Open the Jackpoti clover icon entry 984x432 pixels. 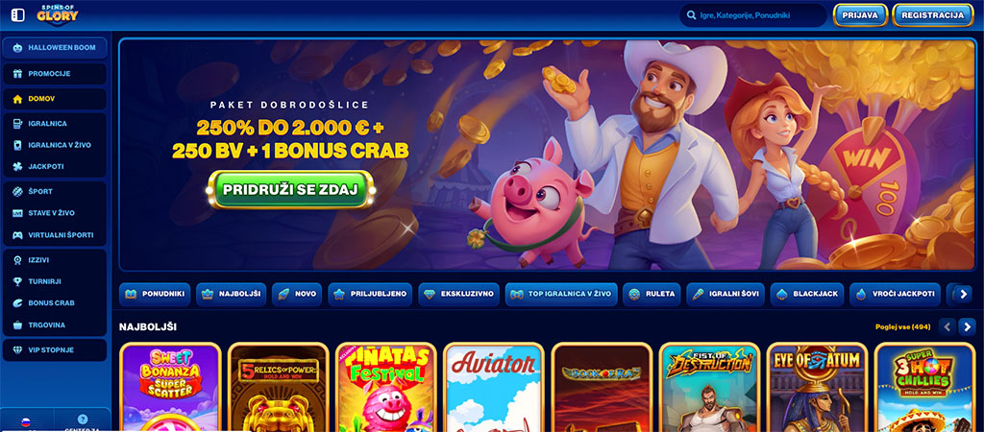(17, 167)
